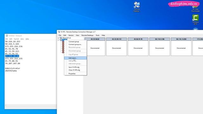
Task: Click the highlighted IP '23.239.20.42' in Notepad
Action: point(12,56)
